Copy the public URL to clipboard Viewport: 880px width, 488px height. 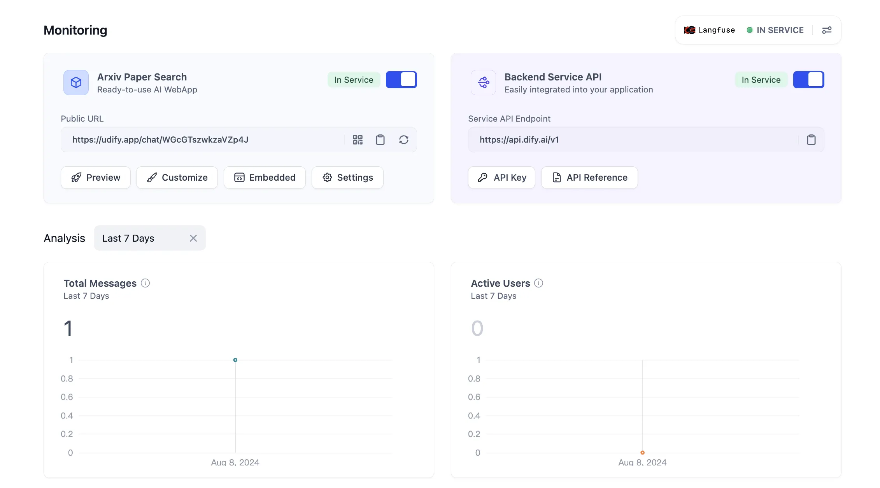pyautogui.click(x=380, y=140)
